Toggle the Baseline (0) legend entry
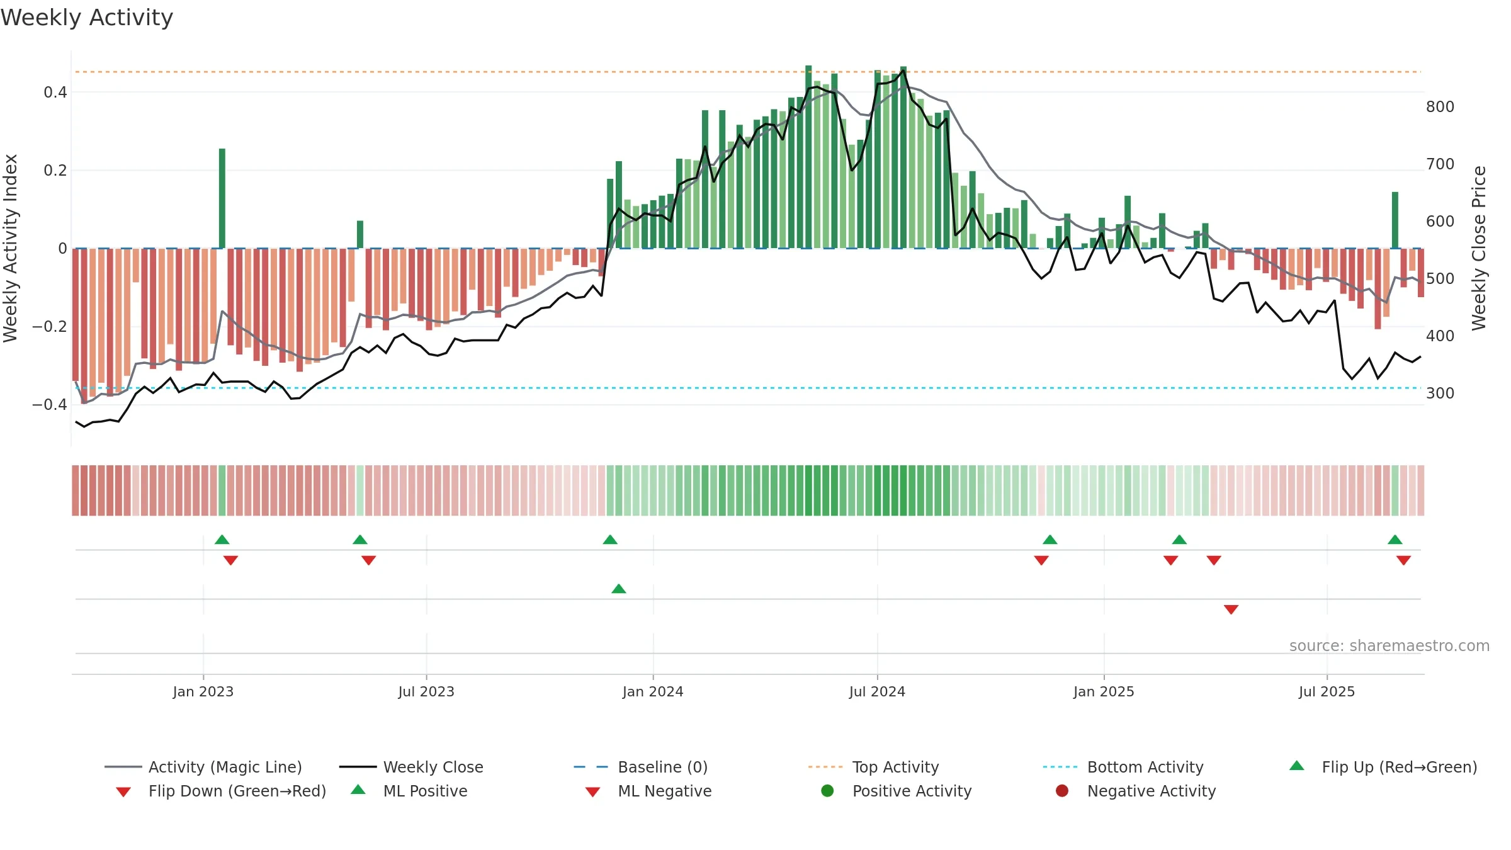 [x=641, y=767]
